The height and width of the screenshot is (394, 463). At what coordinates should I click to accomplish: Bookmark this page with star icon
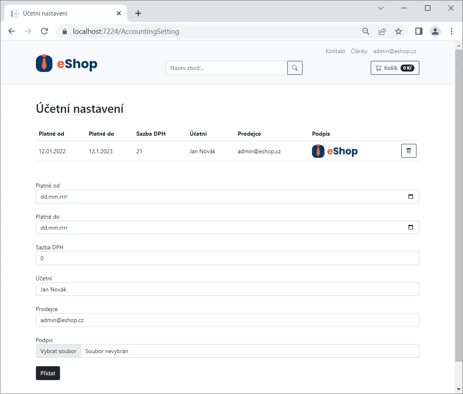point(398,31)
